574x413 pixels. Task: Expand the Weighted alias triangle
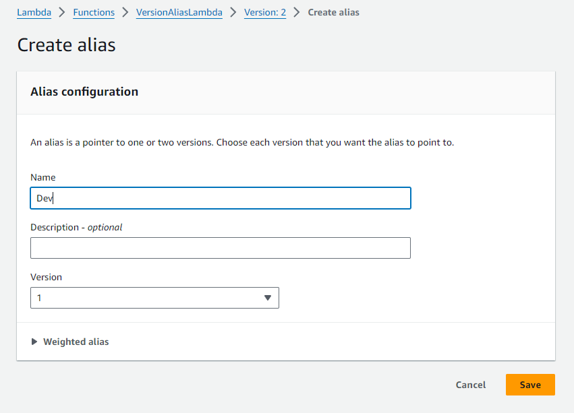(34, 342)
